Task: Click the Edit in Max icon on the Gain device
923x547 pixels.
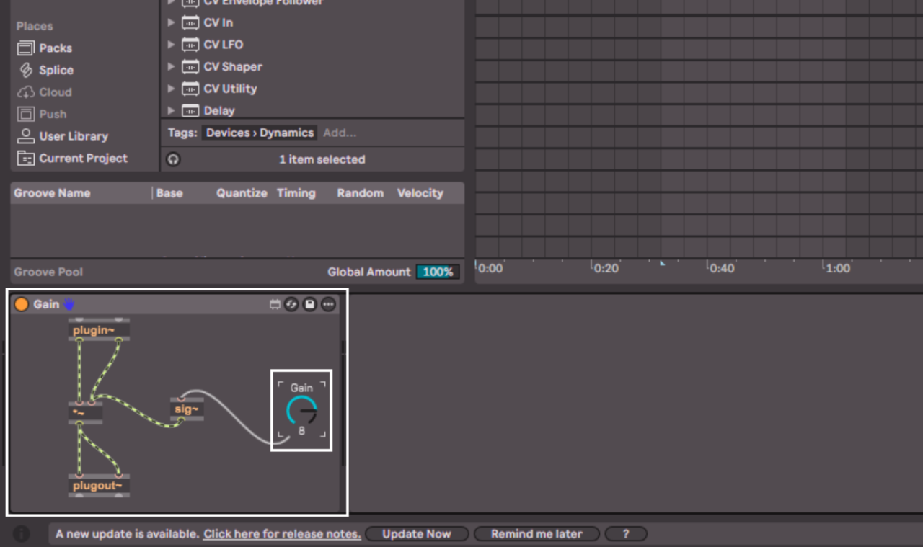Action: (x=275, y=305)
